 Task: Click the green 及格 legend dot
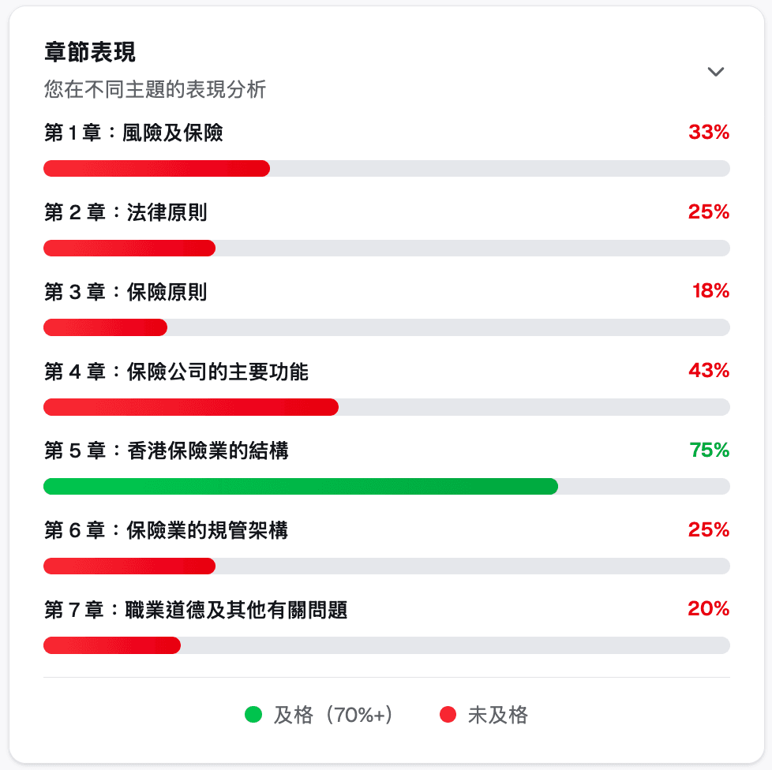coord(253,715)
